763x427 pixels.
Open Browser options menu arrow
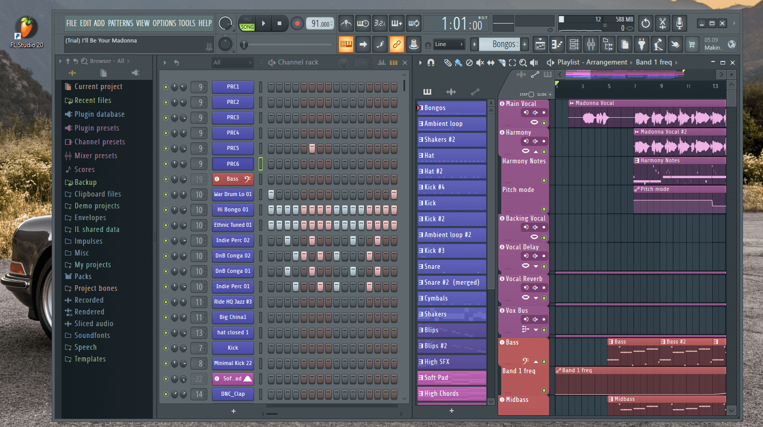(x=60, y=61)
